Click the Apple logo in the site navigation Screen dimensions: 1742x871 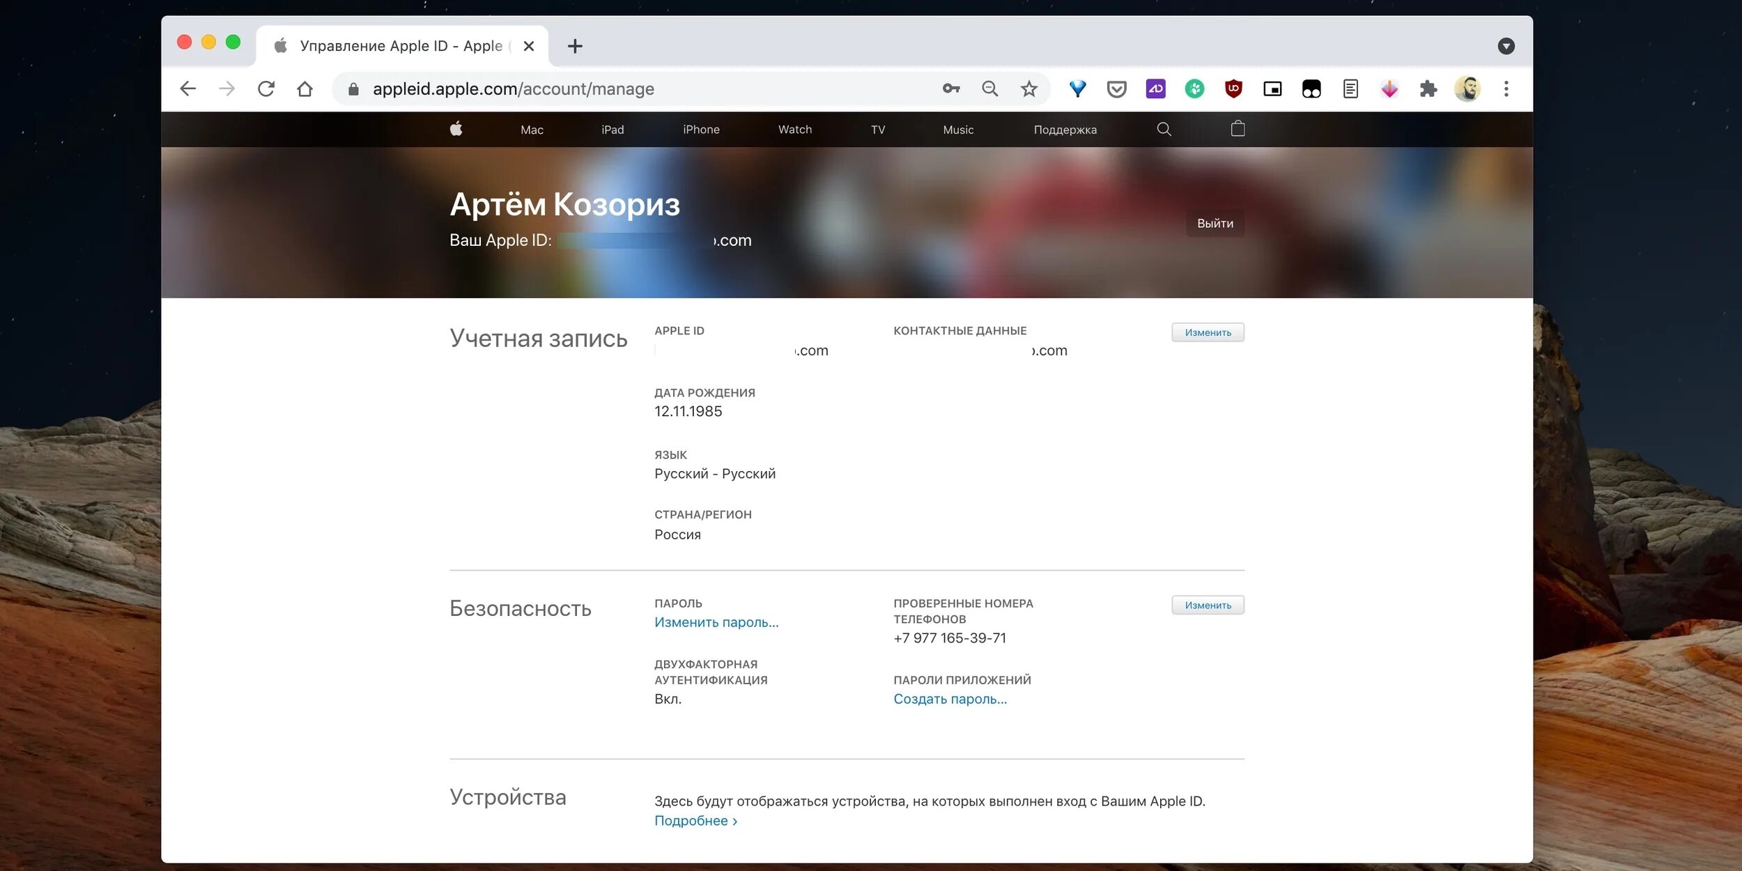coord(456,129)
